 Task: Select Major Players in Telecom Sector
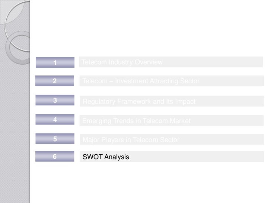pyautogui.click(x=131, y=140)
